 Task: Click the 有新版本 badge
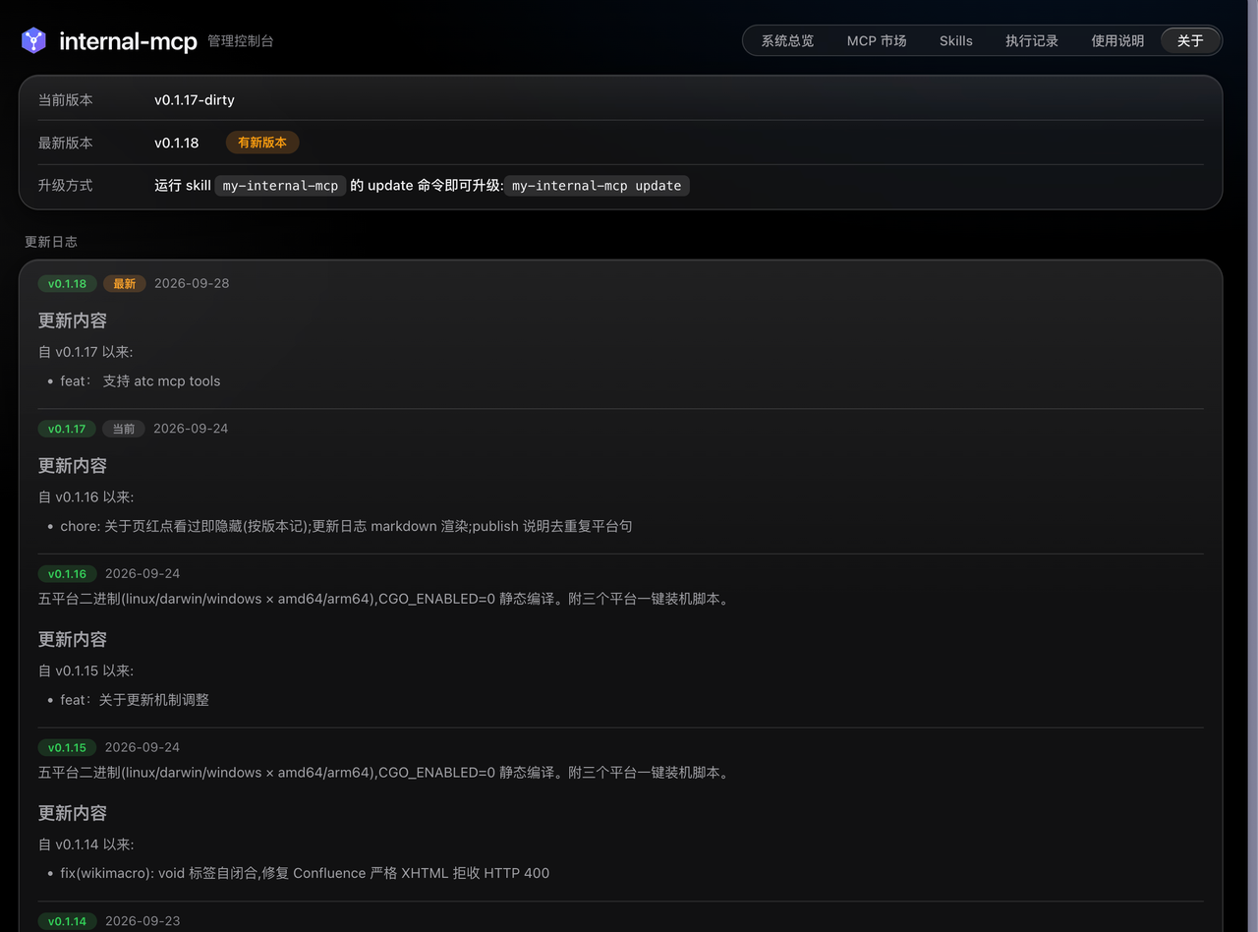click(262, 143)
